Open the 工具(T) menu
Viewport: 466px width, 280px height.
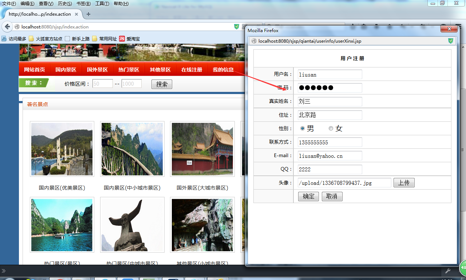pos(102,4)
